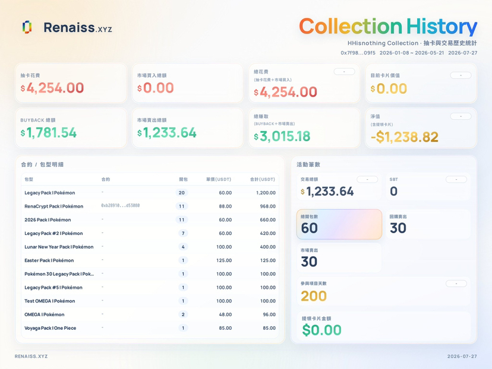Click the Renaiss.xyz brand name
Viewport: 492px width, 369px height.
coord(78,27)
